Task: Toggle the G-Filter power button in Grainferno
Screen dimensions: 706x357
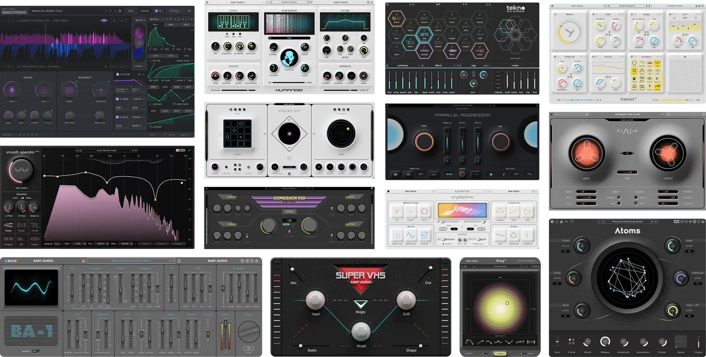Action: [x=117, y=74]
